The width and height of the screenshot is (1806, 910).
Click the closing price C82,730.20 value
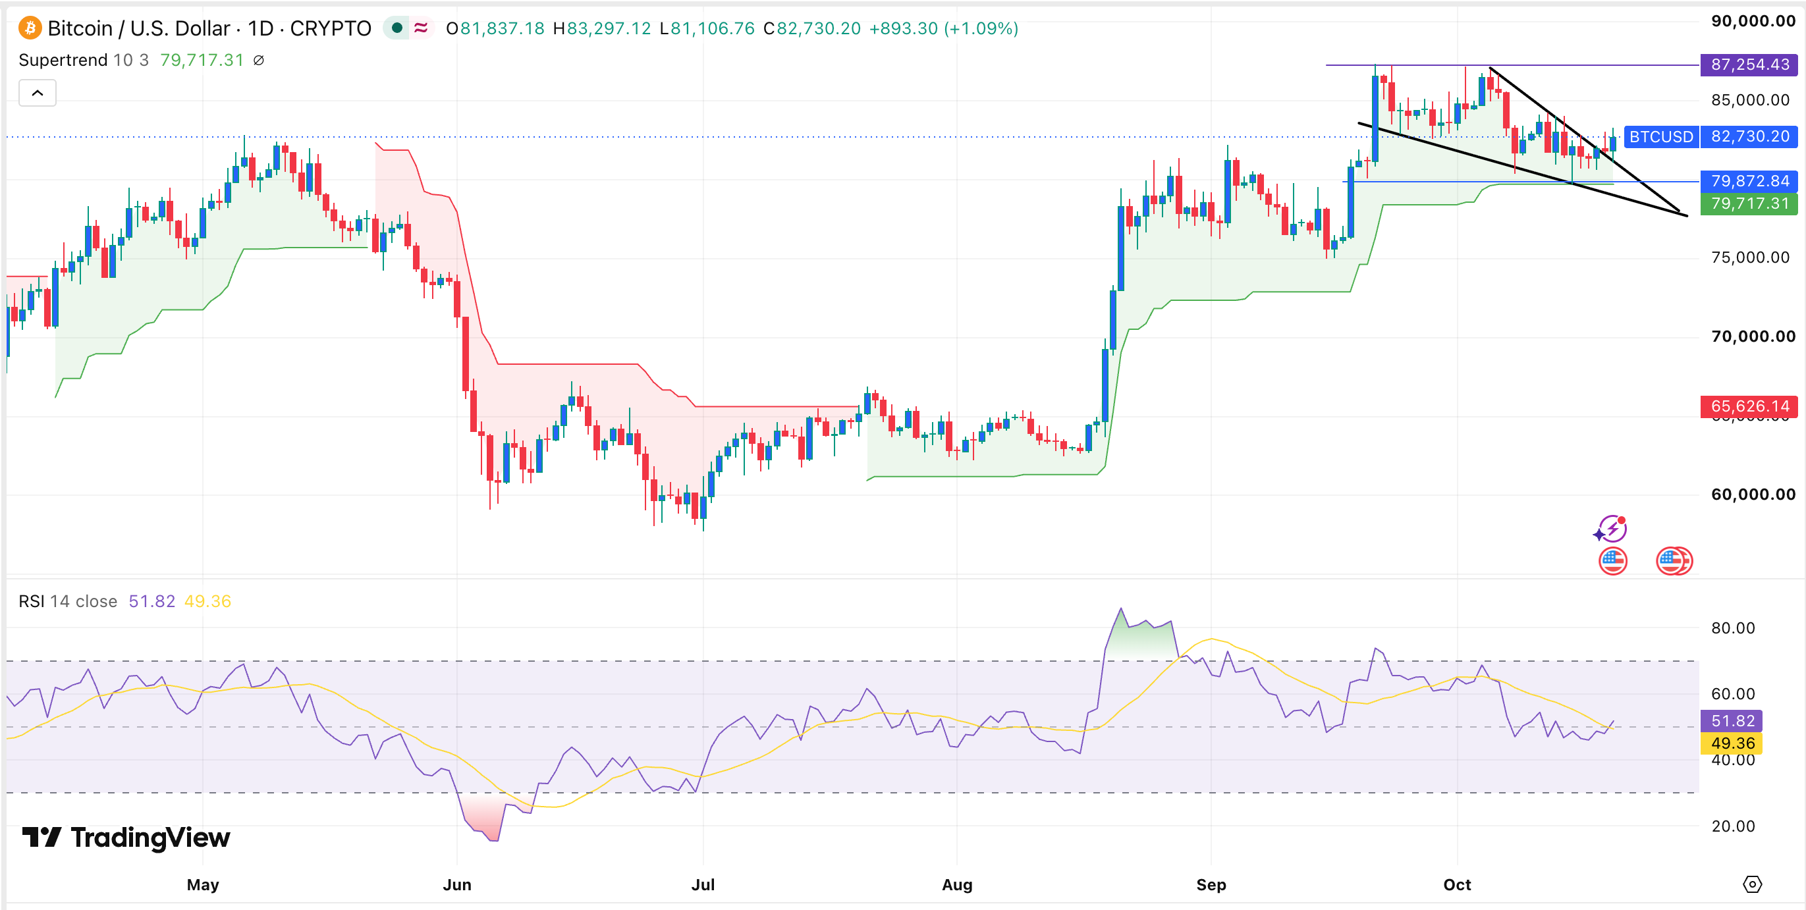point(812,28)
